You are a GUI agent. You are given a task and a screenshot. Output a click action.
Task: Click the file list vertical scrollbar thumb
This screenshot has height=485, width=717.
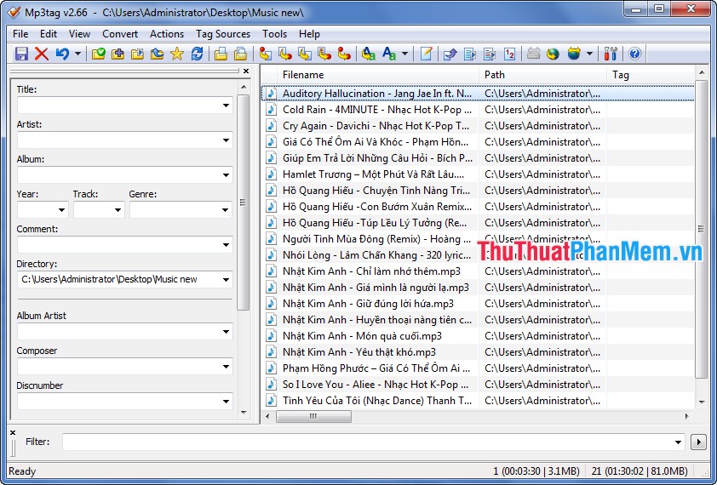(701, 229)
